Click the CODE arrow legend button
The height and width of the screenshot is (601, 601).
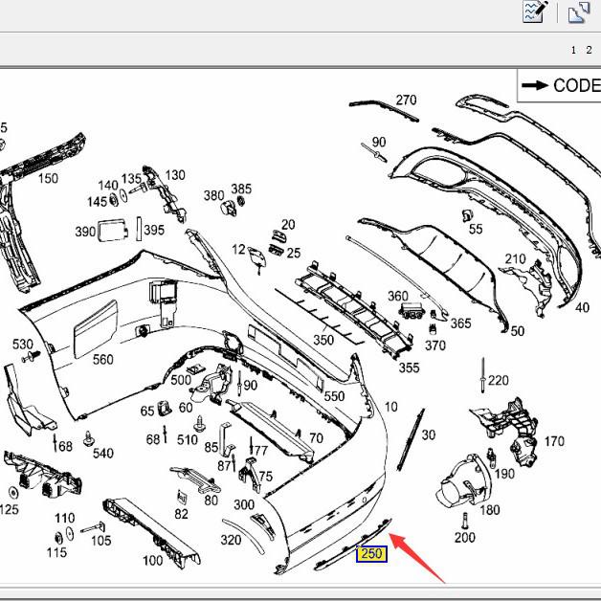click(x=561, y=85)
